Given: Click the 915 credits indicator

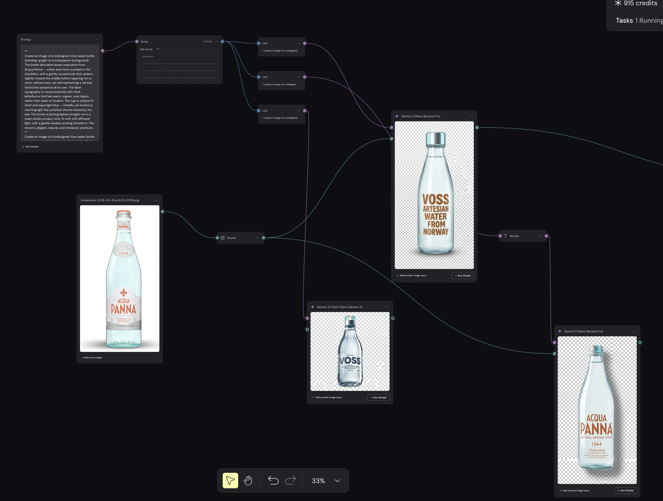Looking at the screenshot, I should click(x=636, y=3).
